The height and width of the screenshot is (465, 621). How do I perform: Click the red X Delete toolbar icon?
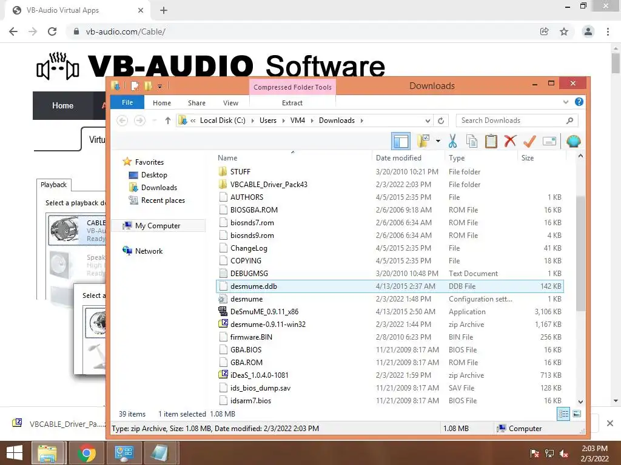tap(510, 140)
